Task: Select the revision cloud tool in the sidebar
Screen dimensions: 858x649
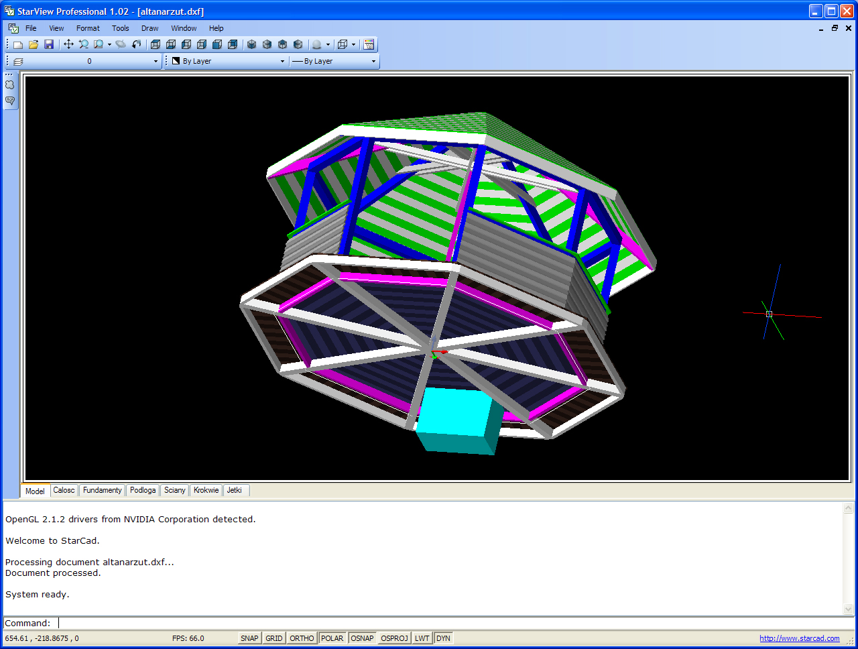Action: 10,85
